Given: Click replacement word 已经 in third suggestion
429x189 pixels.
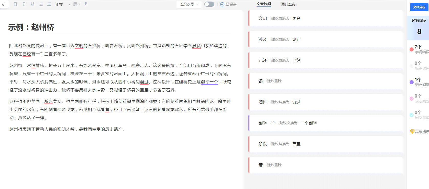Looking at the screenshot, I should 296,60.
